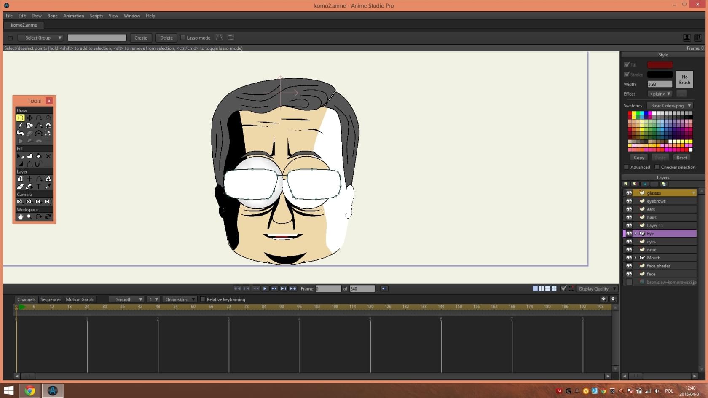Enable Relative keyframing checkbox
The height and width of the screenshot is (398, 708).
click(x=203, y=299)
